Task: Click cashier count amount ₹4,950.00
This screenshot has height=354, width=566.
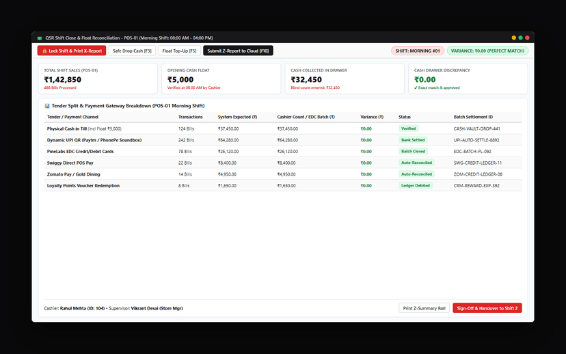Action: (286, 174)
